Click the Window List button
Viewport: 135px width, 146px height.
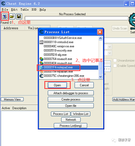point(81,114)
